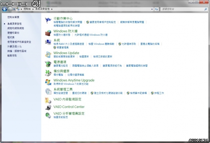Expand the arrow after 控制台 in the breadcrumb
The height and width of the screenshot is (143, 210).
click(33, 9)
